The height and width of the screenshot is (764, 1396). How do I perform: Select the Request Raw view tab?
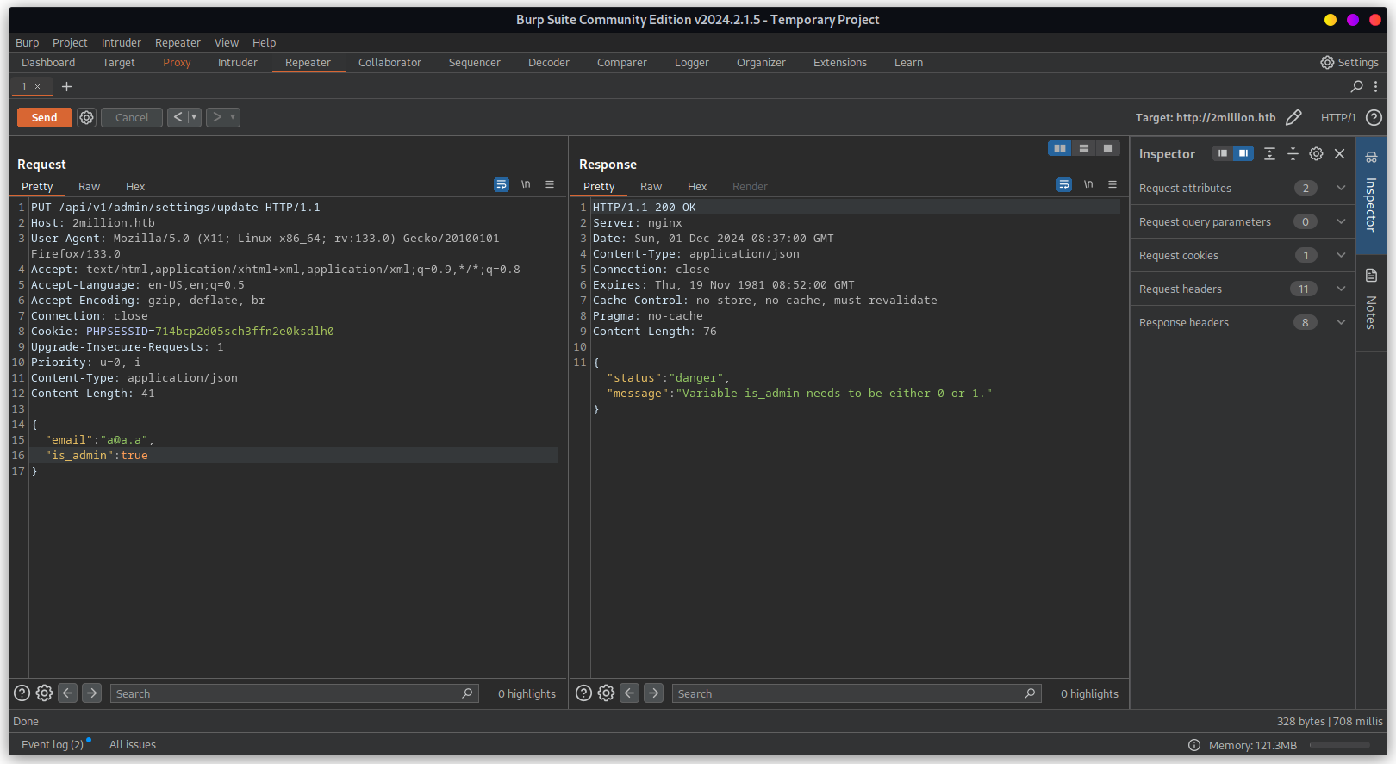coord(89,186)
